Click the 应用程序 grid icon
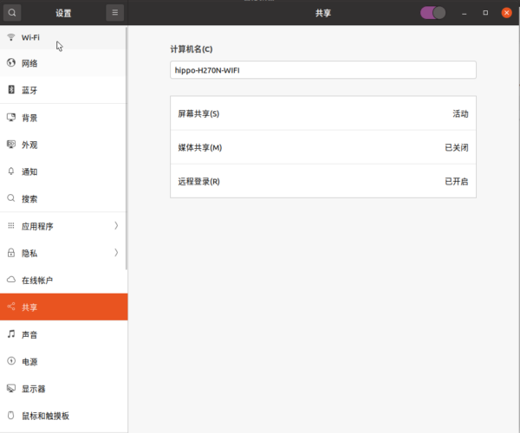The width and height of the screenshot is (520, 433). click(x=11, y=226)
